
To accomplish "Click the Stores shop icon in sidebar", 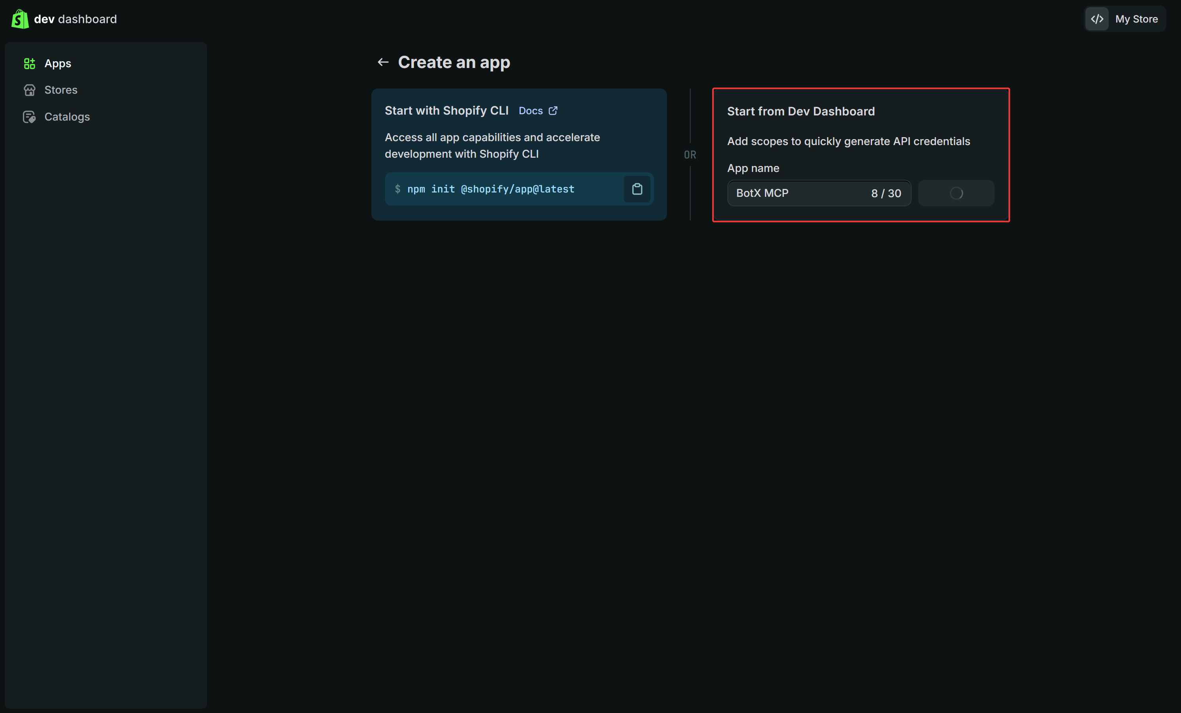I will pyautogui.click(x=30, y=90).
